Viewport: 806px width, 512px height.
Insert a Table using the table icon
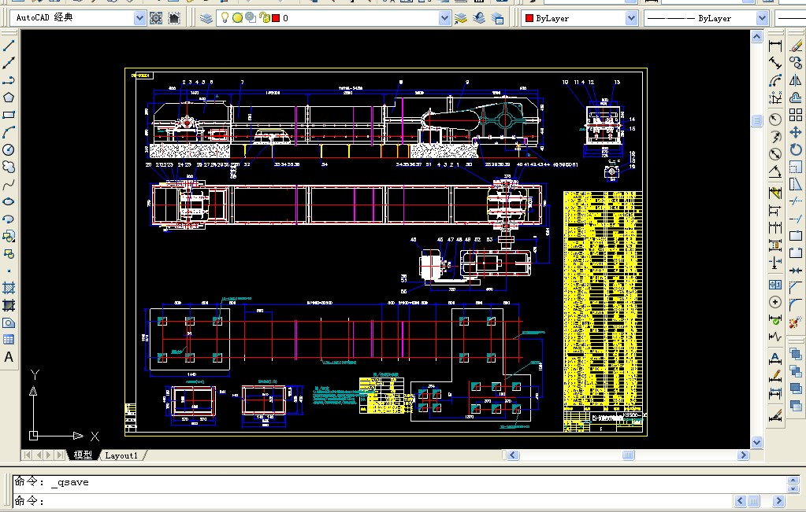(x=9, y=340)
